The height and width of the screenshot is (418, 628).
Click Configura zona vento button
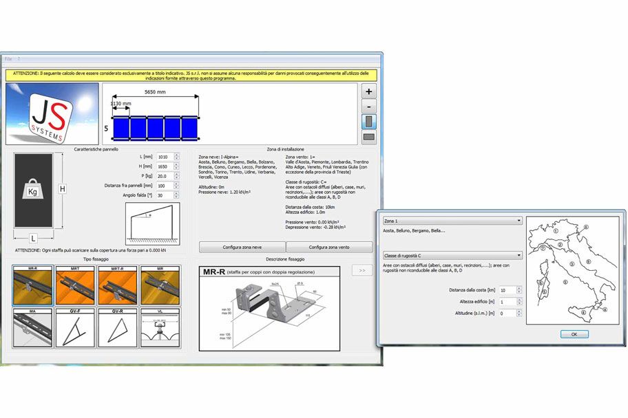point(329,247)
